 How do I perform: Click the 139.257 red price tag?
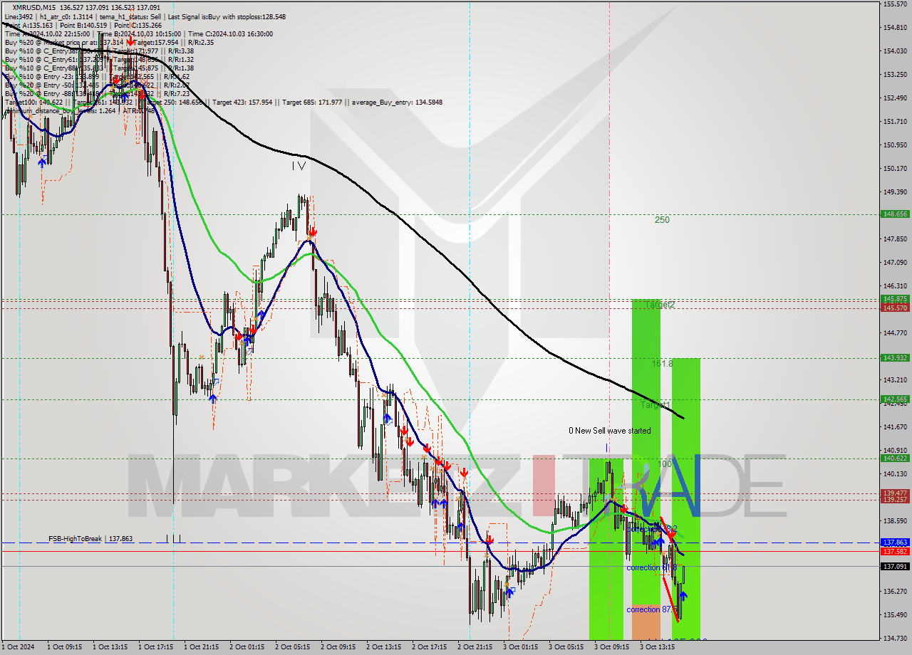click(x=895, y=500)
